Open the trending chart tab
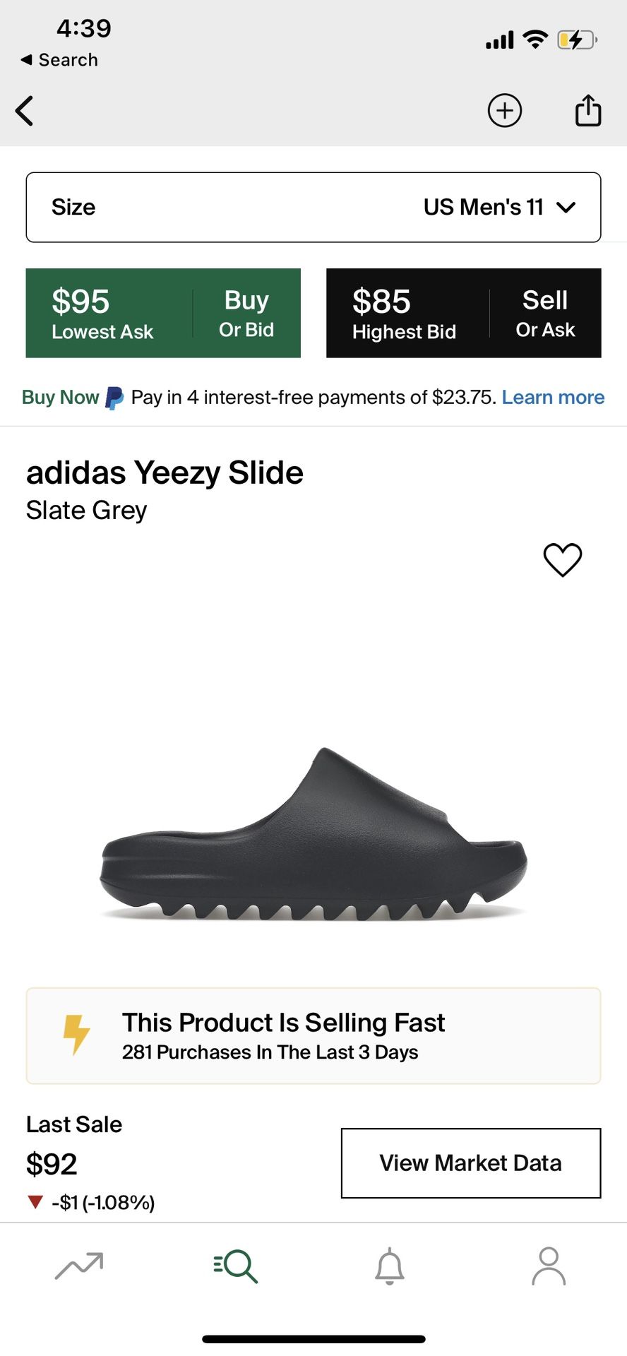 [x=79, y=1266]
